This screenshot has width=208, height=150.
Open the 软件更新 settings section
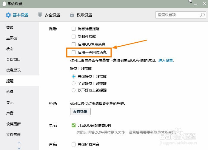pyautogui.click(x=19, y=124)
